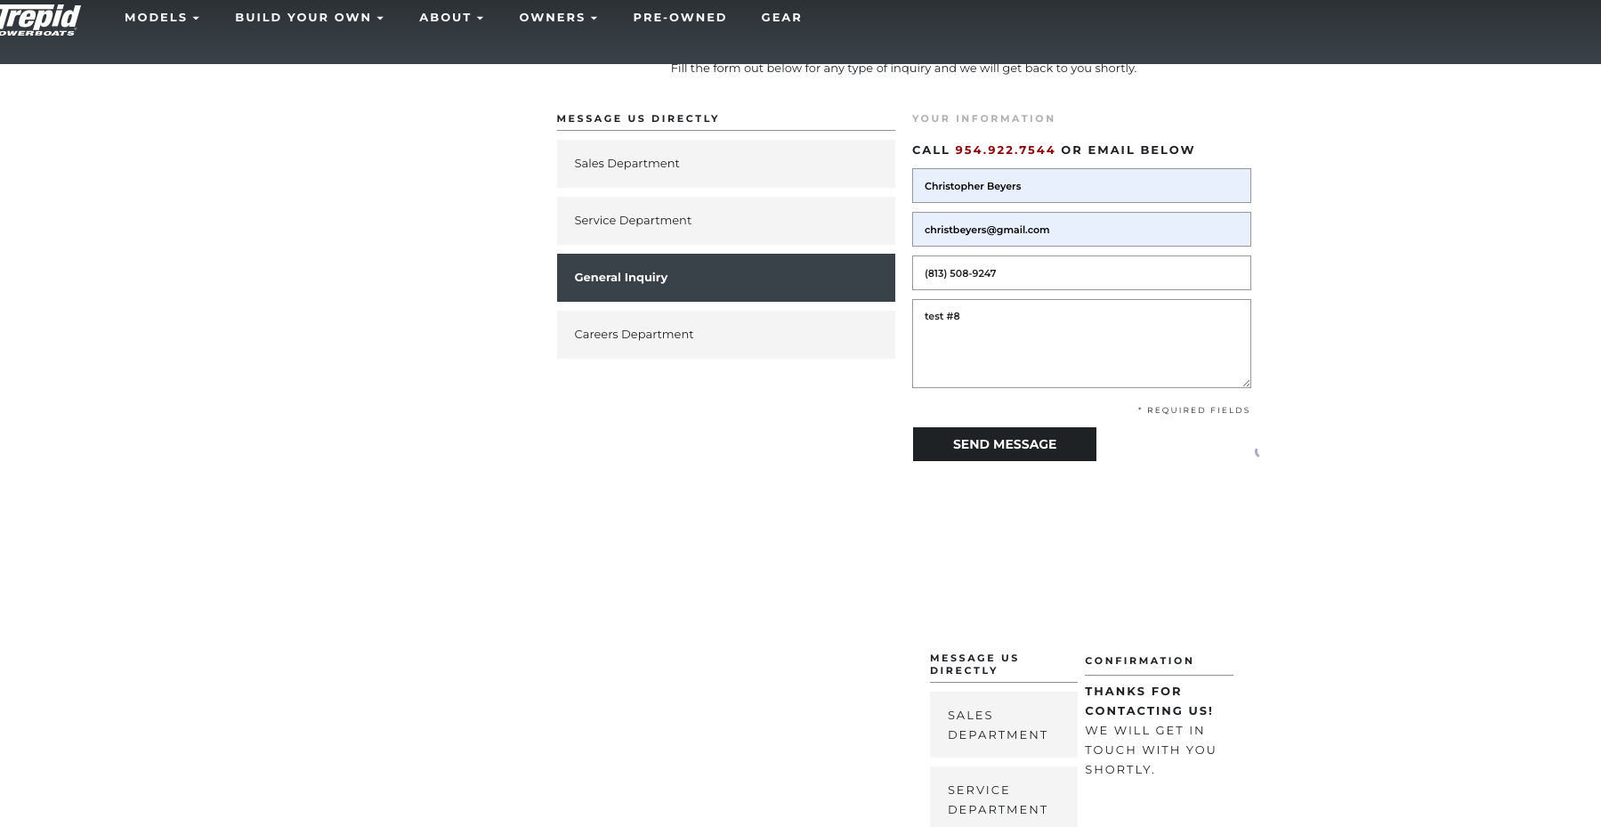The height and width of the screenshot is (827, 1601).
Task: Click the 'Your Information' heading
Action: (x=983, y=118)
